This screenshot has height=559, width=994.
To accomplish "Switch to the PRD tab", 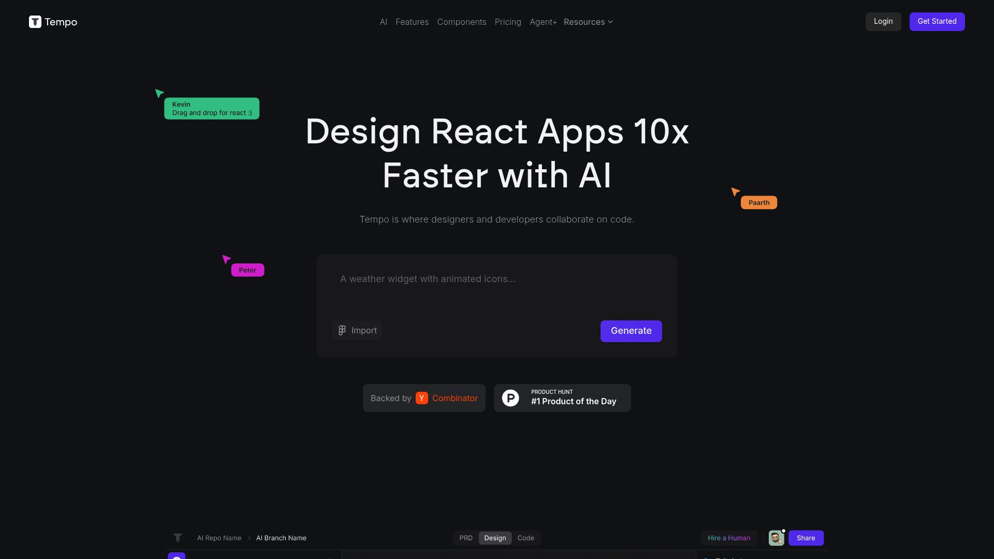I will point(465,538).
